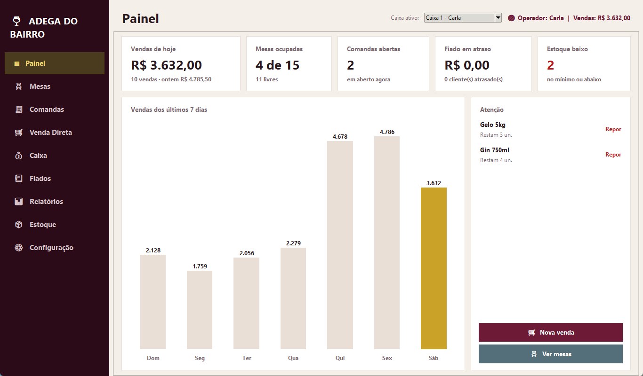The image size is (643, 376).
Task: Click the operator status dot icon
Action: (512, 18)
